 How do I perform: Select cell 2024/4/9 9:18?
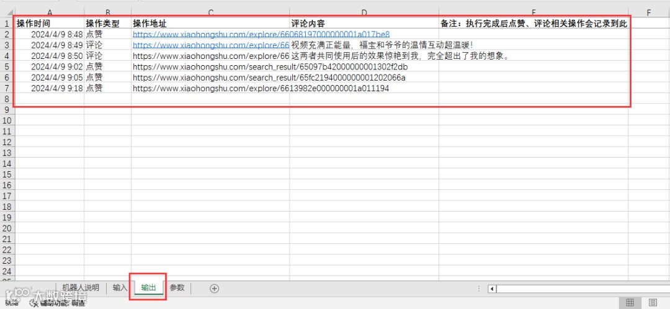coord(50,88)
